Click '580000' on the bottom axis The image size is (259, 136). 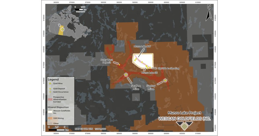tap(103, 134)
